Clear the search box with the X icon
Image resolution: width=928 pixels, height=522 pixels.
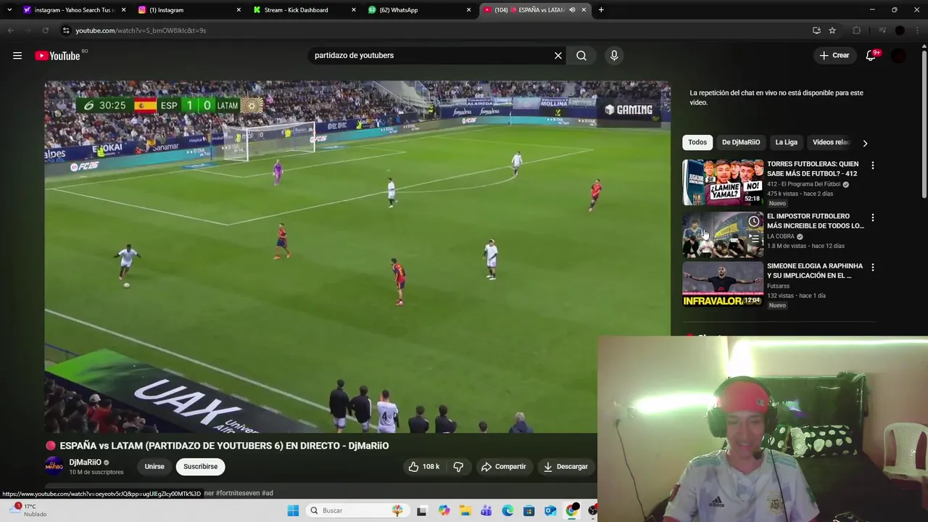558,55
